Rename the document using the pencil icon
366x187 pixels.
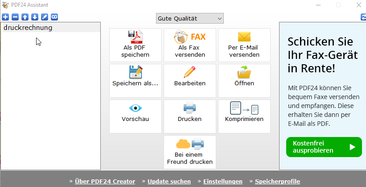click(x=45, y=17)
